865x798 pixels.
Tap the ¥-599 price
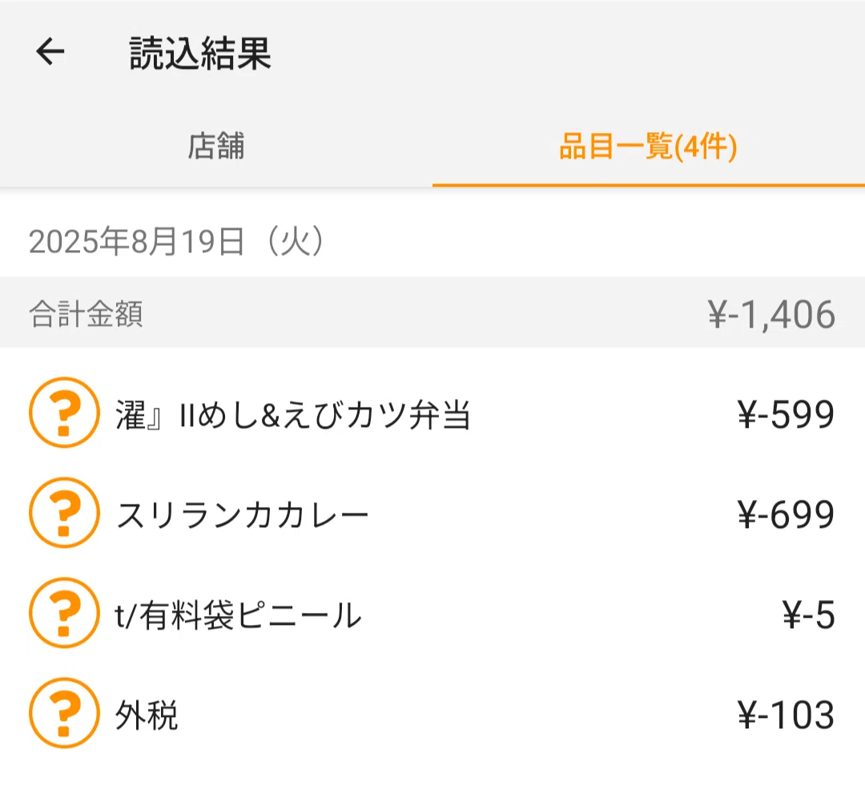[x=787, y=414]
